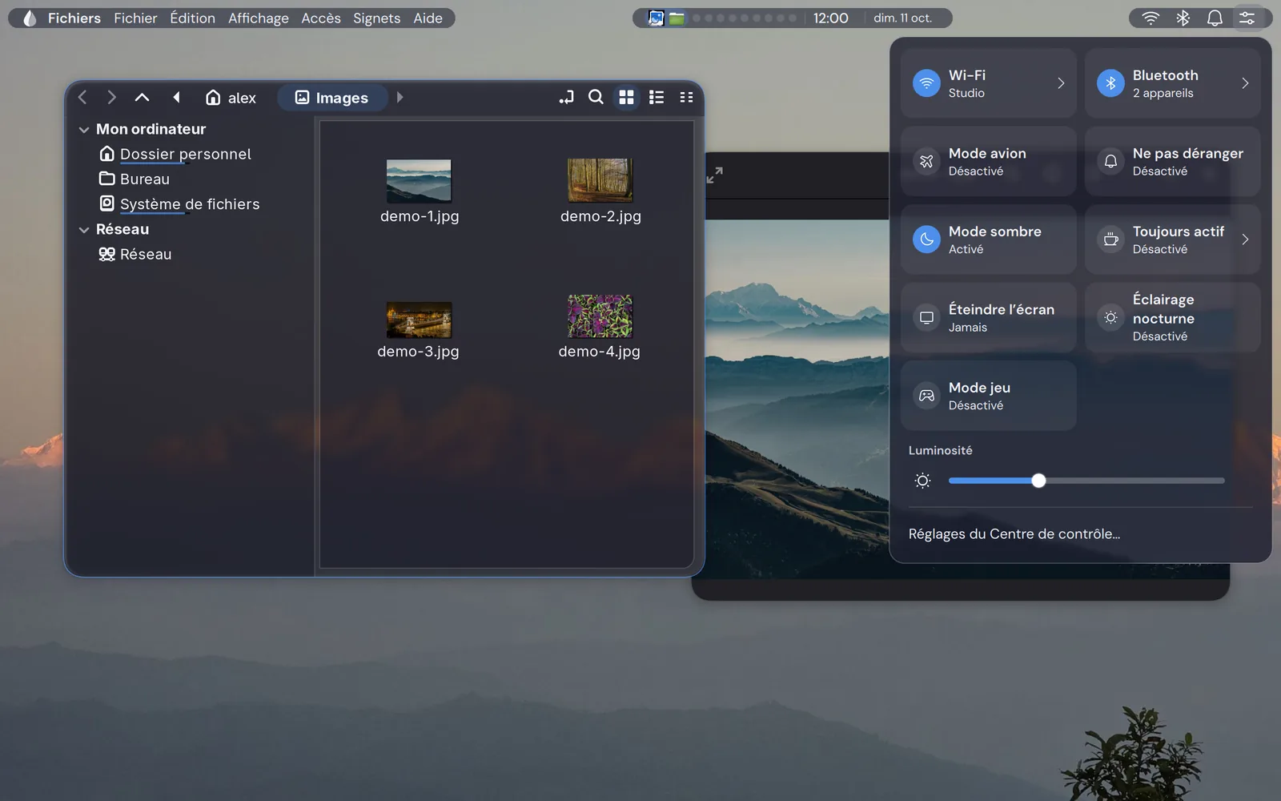Open Réglages du Centre de contrôle

(x=1014, y=534)
